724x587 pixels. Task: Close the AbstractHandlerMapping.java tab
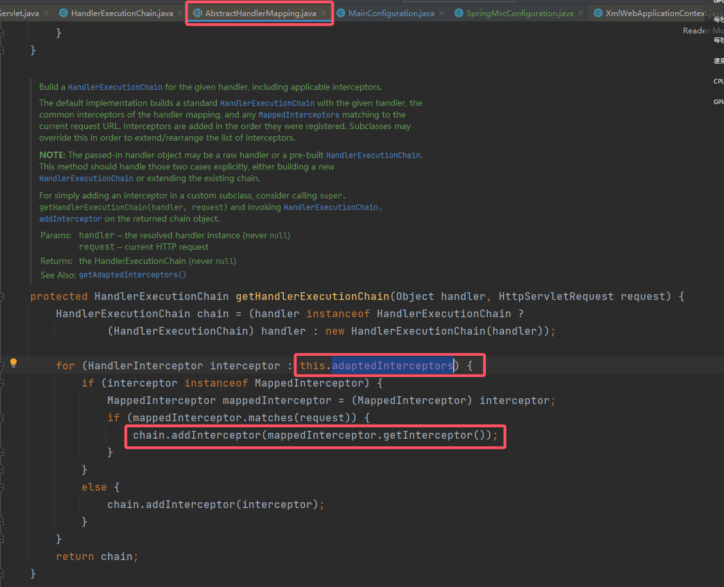[x=323, y=13]
